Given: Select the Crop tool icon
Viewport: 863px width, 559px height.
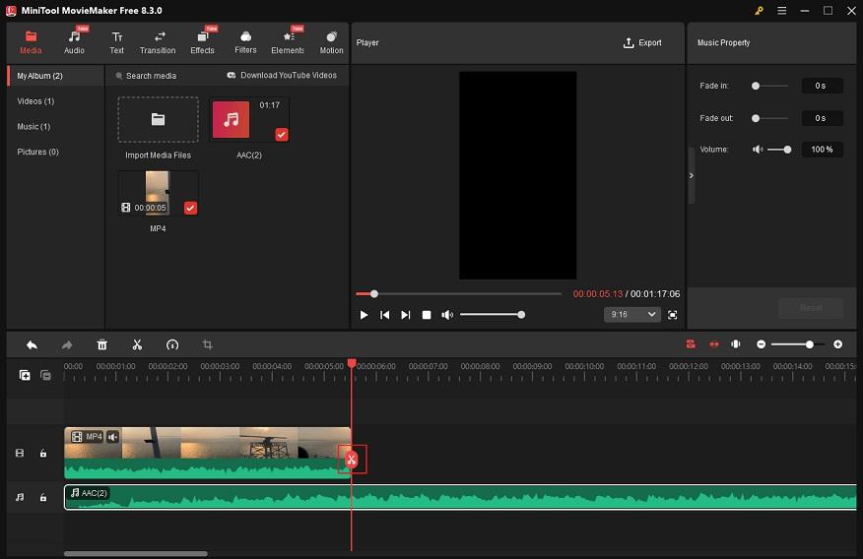Looking at the screenshot, I should [x=207, y=344].
